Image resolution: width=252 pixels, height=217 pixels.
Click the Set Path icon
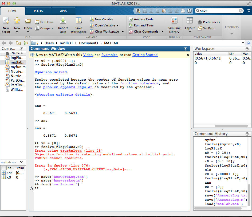(x=200, y=28)
